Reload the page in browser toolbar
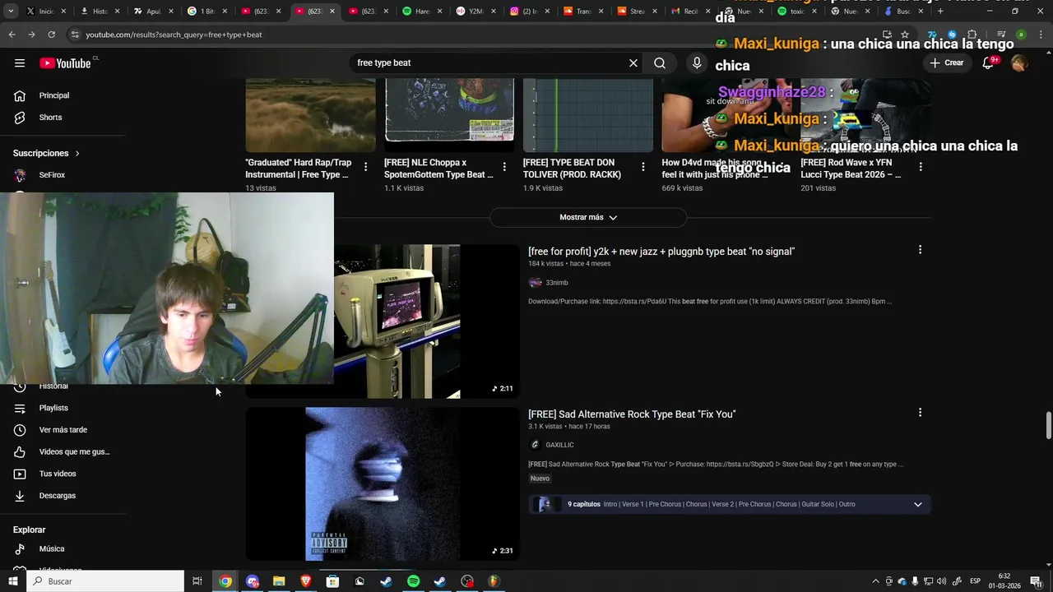Image resolution: width=1053 pixels, height=592 pixels. [51, 35]
